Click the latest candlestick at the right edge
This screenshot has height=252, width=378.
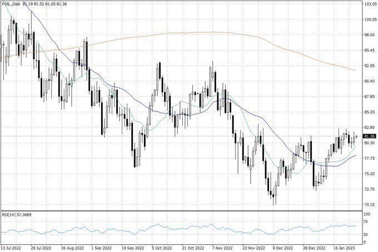356,137
